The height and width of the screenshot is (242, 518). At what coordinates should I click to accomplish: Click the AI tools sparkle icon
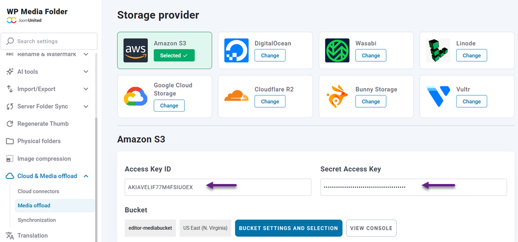[x=10, y=72]
